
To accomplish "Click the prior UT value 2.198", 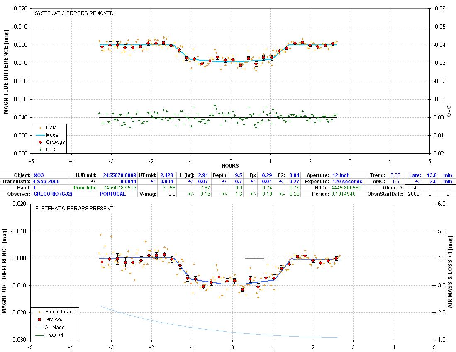I will (x=169, y=187).
